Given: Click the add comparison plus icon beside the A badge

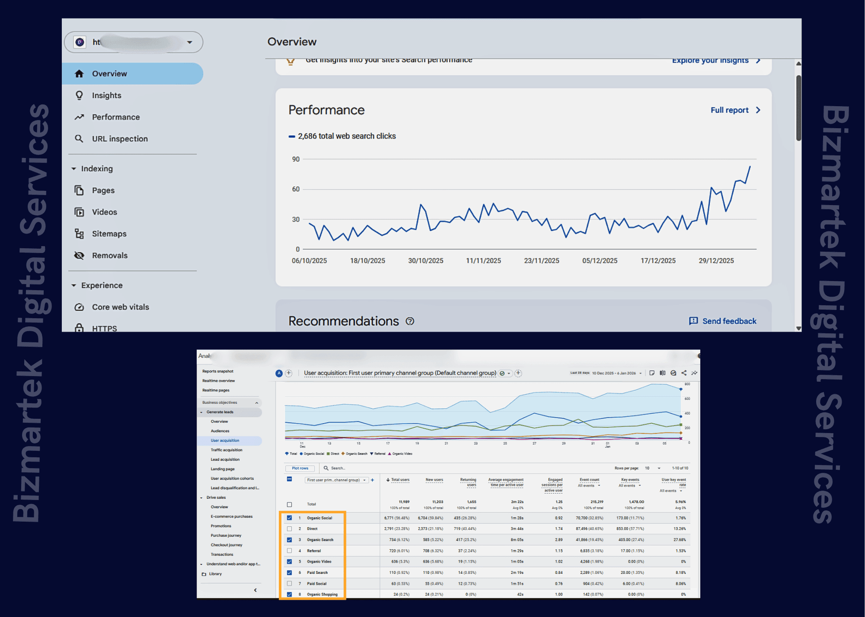Looking at the screenshot, I should tap(288, 373).
